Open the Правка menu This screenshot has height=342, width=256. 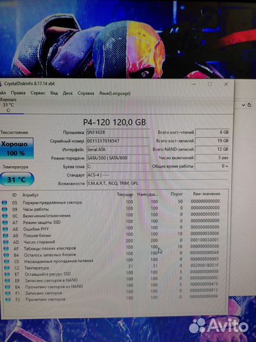(x=18, y=93)
